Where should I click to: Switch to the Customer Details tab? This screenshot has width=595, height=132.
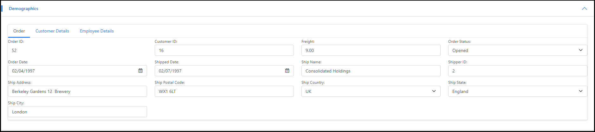coord(52,31)
